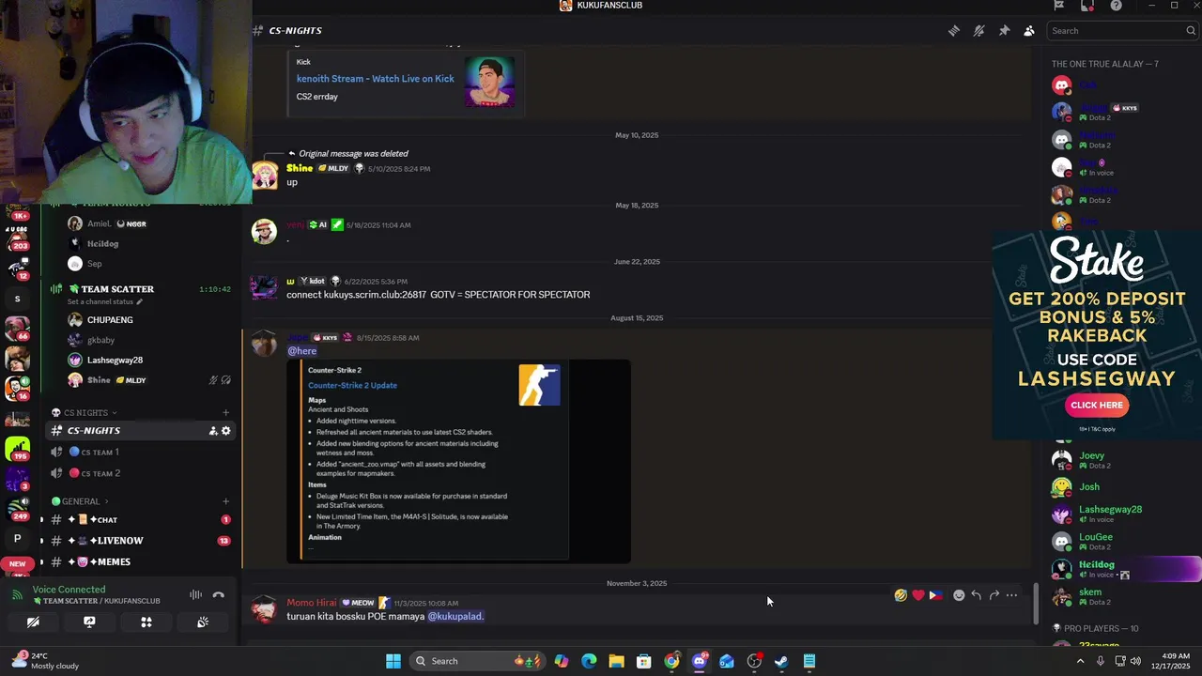This screenshot has height=676, width=1202.
Task: Open Steam from the taskbar
Action: 781,661
